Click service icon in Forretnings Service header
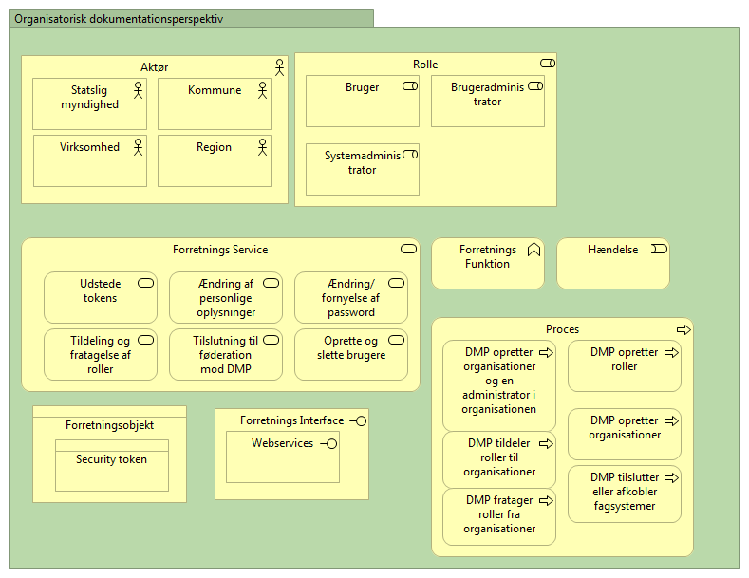Image resolution: width=749 pixels, height=578 pixels. click(408, 249)
